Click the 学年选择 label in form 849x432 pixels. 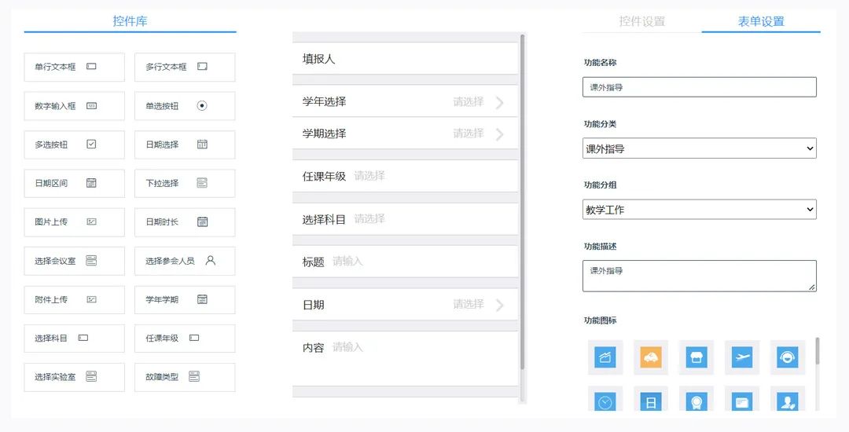click(324, 101)
